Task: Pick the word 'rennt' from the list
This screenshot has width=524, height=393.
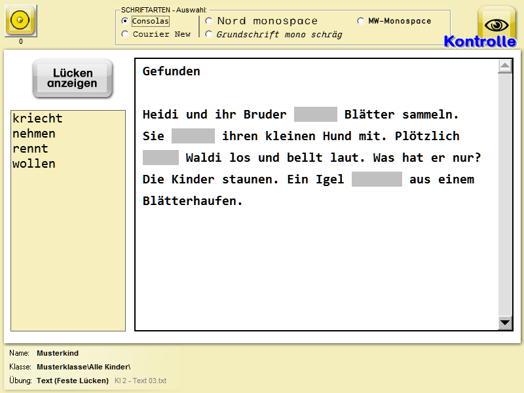Action: [30, 149]
